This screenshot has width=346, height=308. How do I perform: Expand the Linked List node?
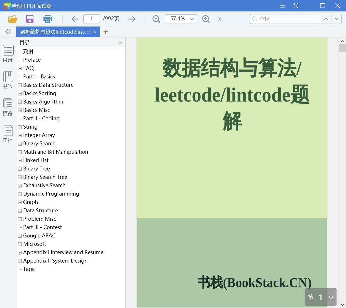[x=20, y=160]
